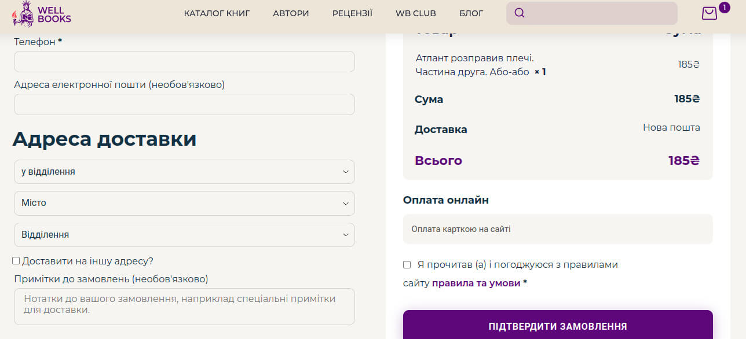Open the Каталог книг menu

click(217, 13)
